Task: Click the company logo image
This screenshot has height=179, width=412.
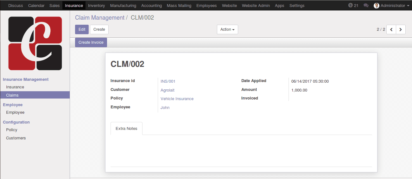Action: [35, 43]
